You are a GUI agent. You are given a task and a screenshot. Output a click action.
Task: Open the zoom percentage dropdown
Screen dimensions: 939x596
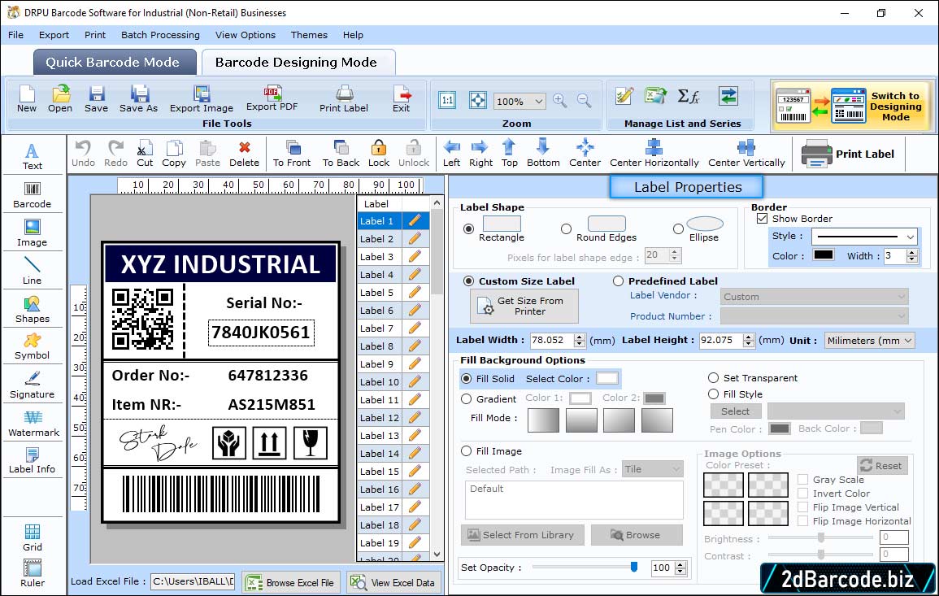[x=538, y=101]
